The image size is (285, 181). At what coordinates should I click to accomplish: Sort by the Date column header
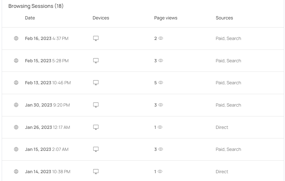click(30, 18)
